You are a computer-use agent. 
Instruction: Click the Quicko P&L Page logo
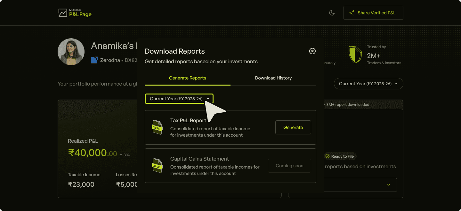[x=75, y=13]
